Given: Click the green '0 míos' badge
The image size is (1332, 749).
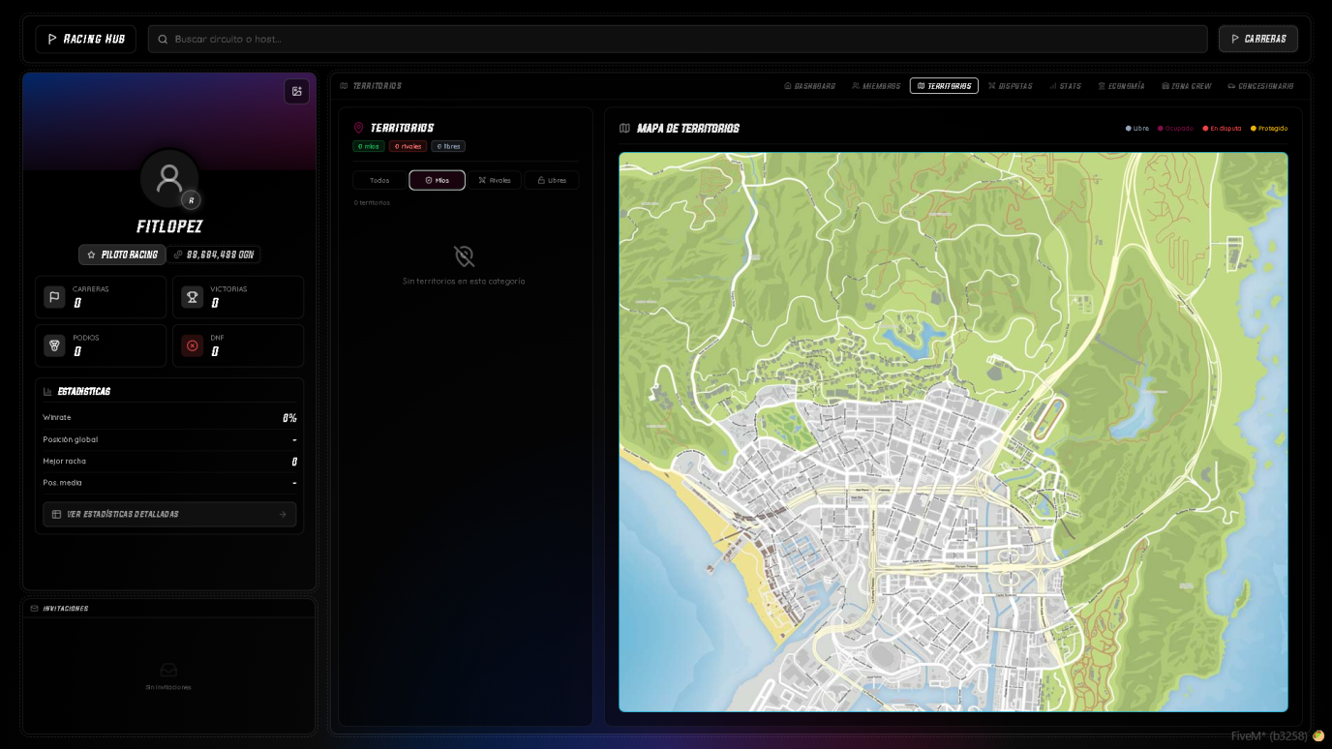Looking at the screenshot, I should (369, 146).
